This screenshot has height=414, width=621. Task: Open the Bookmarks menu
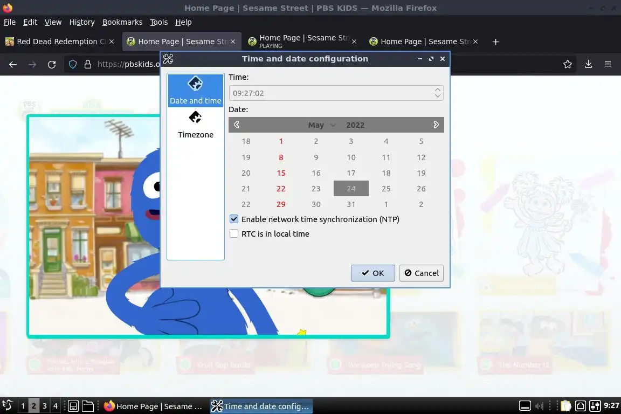[122, 22]
